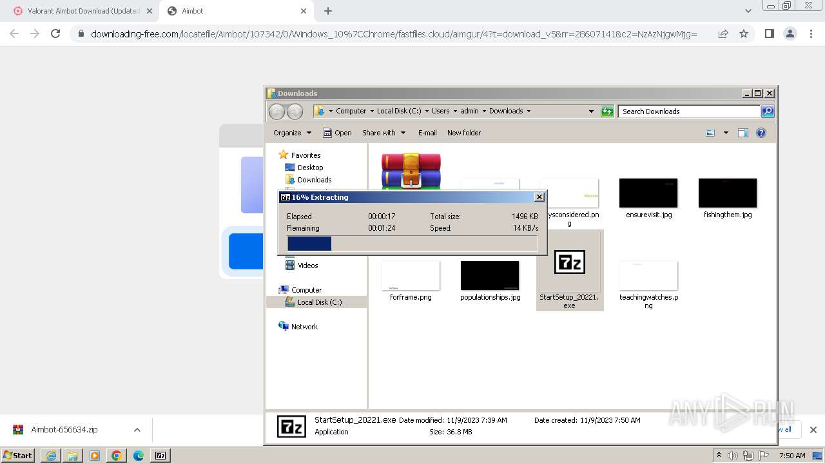Select Videos in navigation pane
This screenshot has height=464, width=825.
pos(302,266)
